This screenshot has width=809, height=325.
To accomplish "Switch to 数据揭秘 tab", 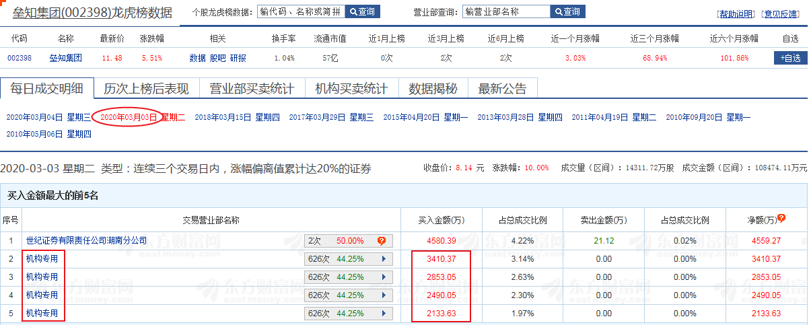I will click(433, 88).
